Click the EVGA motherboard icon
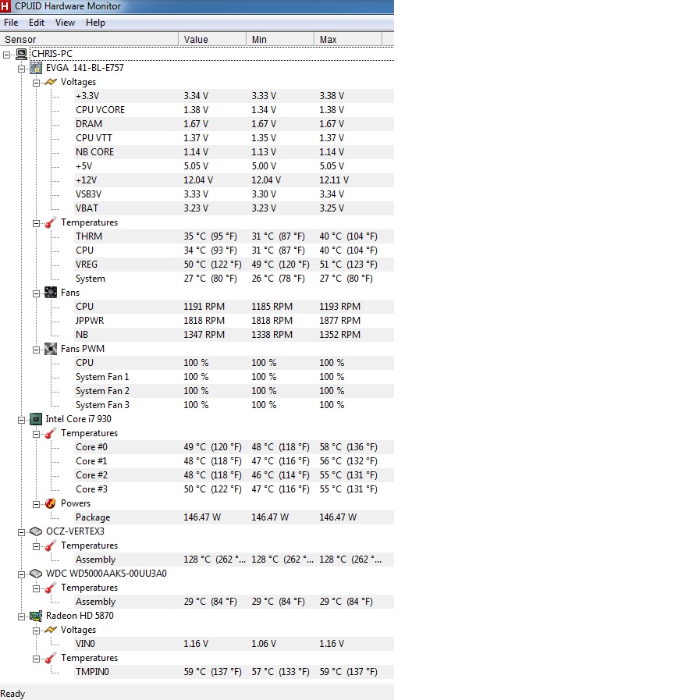675x700 pixels. (x=36, y=68)
